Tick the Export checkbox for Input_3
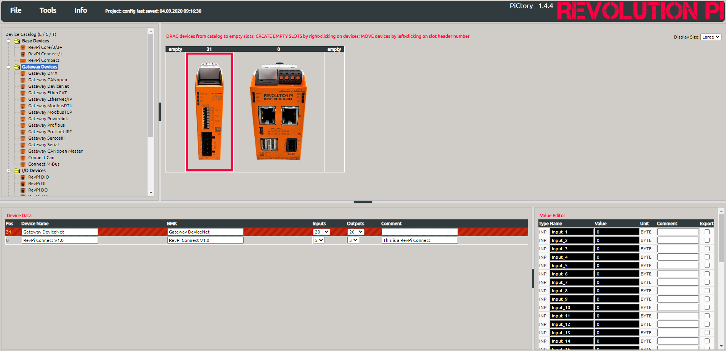Image resolution: width=726 pixels, height=351 pixels. (x=707, y=249)
